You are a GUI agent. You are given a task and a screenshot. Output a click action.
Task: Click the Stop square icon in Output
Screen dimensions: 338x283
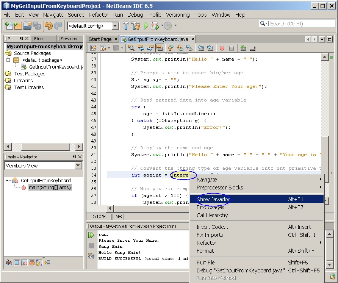[x=91, y=245]
